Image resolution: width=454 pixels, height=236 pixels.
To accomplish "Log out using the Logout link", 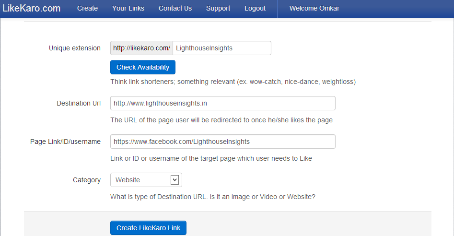I will 255,8.
